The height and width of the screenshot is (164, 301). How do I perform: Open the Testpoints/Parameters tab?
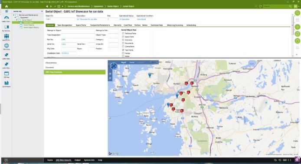(x=100, y=25)
